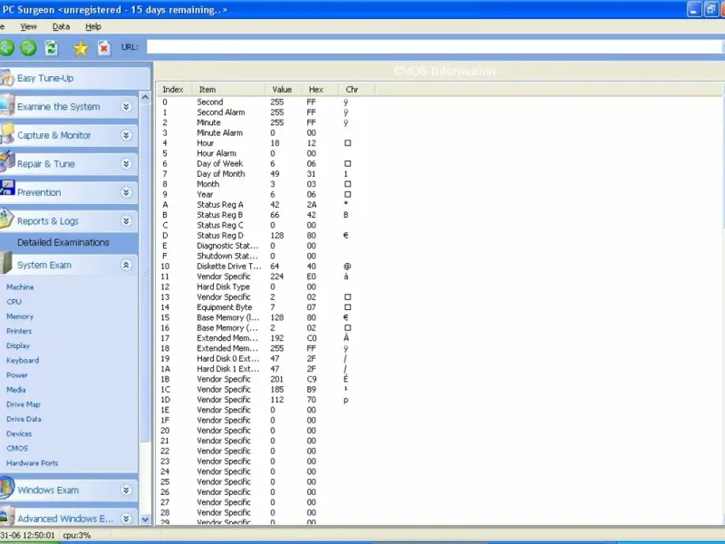Click the sidebar scroll down arrow
Image resolution: width=725 pixels, height=544 pixels.
[145, 520]
